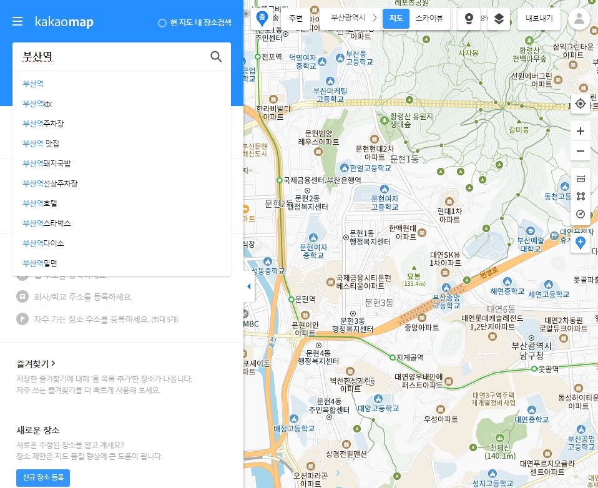Select the roadview camera icon in the toolbar
The width and height of the screenshot is (598, 488).
(x=468, y=19)
